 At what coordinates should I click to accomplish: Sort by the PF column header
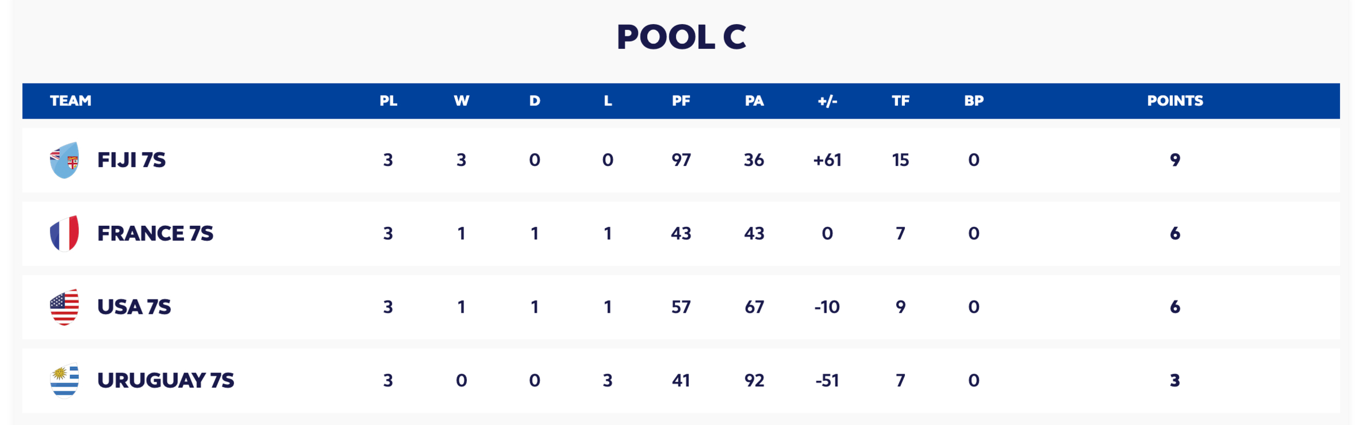tap(681, 101)
